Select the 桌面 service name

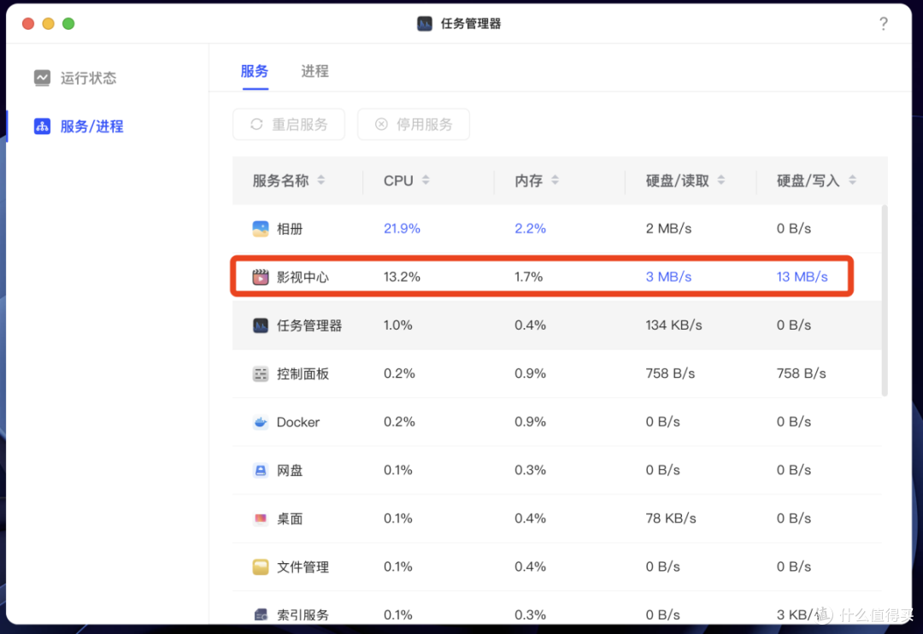click(x=290, y=519)
